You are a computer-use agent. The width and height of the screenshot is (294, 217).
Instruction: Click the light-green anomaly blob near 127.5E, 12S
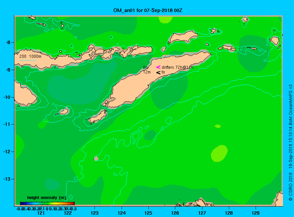pyautogui.click(x=219, y=153)
